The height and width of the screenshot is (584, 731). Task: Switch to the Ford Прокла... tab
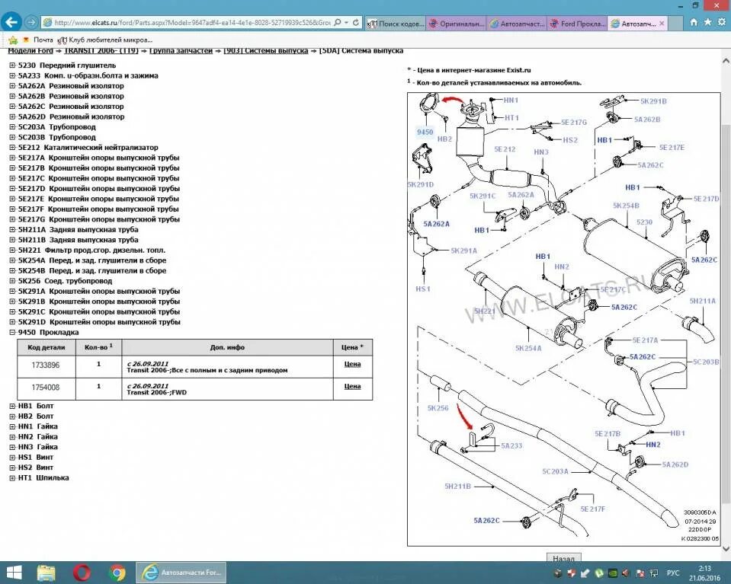click(x=578, y=23)
